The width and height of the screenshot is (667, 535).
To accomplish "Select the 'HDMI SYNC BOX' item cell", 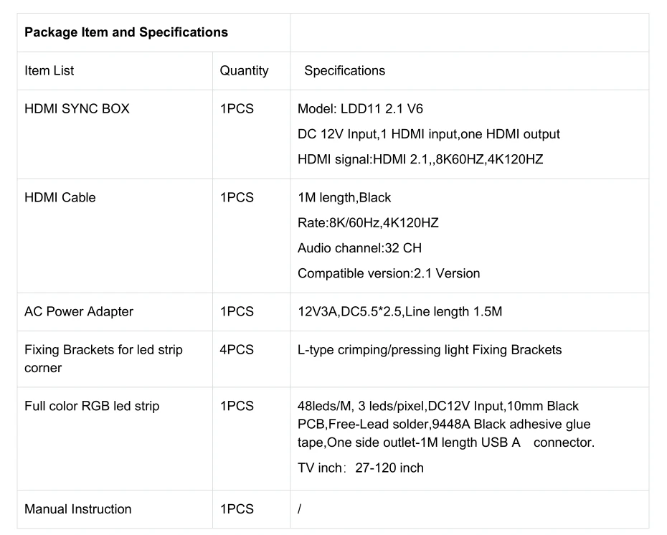I will [77, 109].
